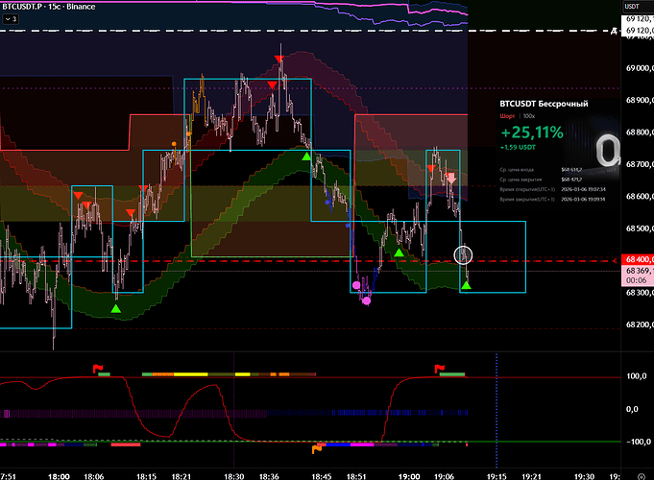The width and height of the screenshot is (654, 480).
Task: Click the green up-triangle near 18:09 low
Action: tap(115, 308)
